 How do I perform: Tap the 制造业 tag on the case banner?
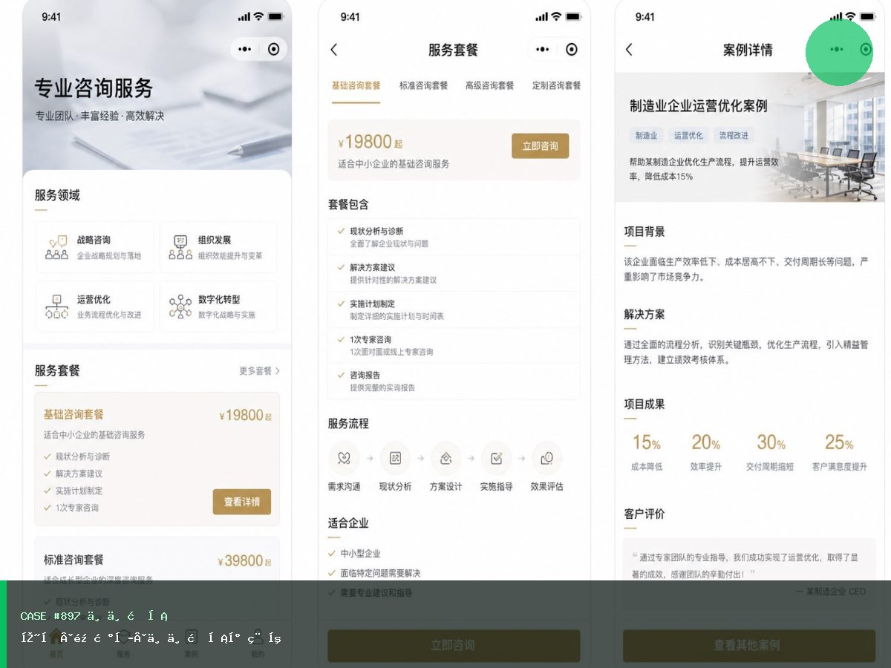point(646,136)
